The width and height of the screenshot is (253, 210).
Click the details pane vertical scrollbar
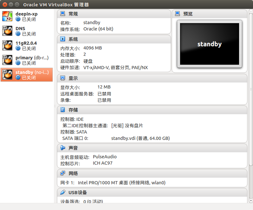tap(251, 89)
